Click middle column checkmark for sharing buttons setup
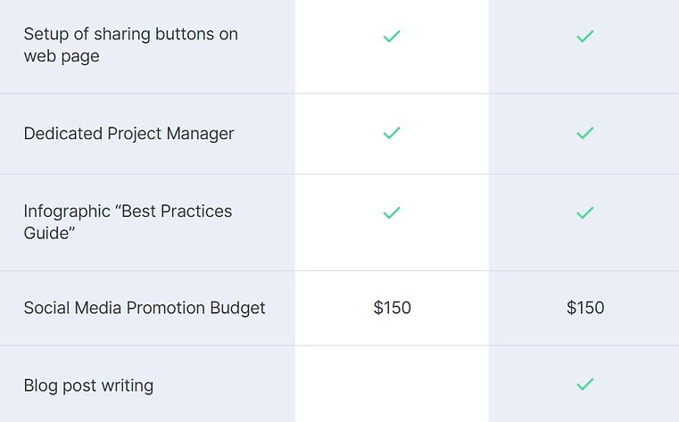This screenshot has width=679, height=422. 391,37
